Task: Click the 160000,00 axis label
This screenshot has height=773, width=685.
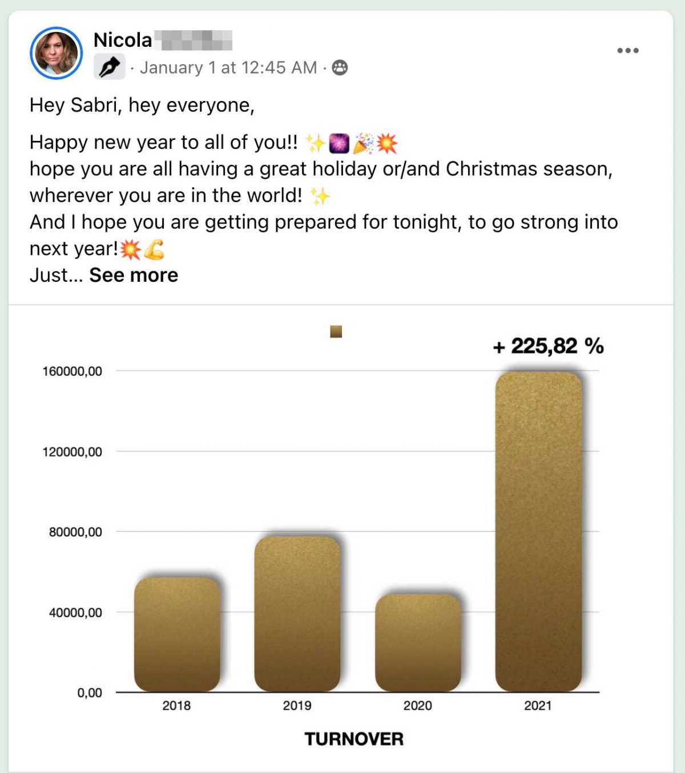Action: pyautogui.click(x=72, y=371)
